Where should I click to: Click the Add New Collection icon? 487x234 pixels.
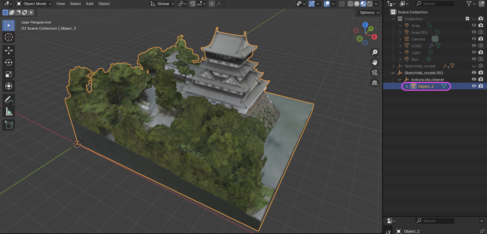481,4
